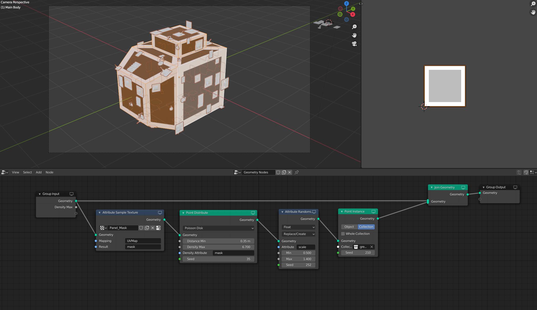Click the Point Distribute Seed 35 field

point(218,259)
